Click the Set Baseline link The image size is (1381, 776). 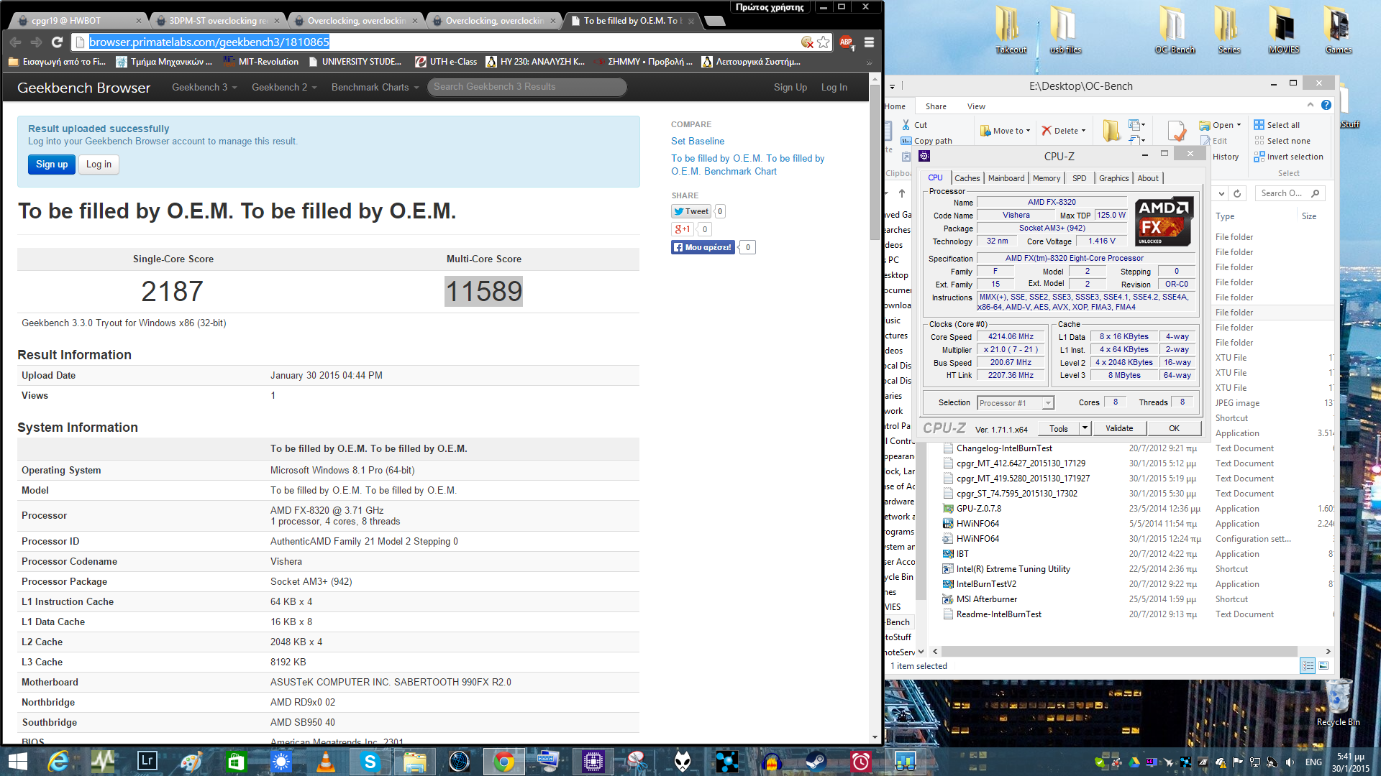pos(698,142)
